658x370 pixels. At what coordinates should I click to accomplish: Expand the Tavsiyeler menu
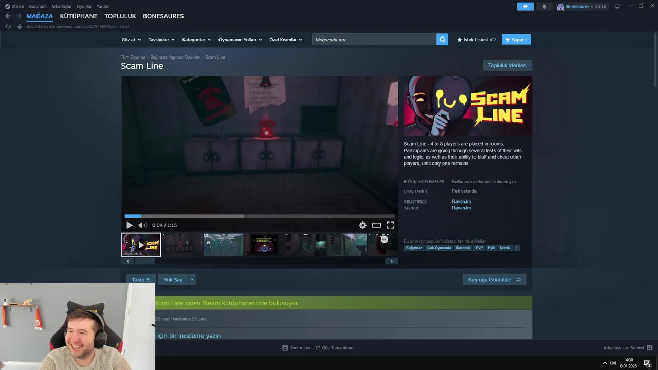coord(161,40)
